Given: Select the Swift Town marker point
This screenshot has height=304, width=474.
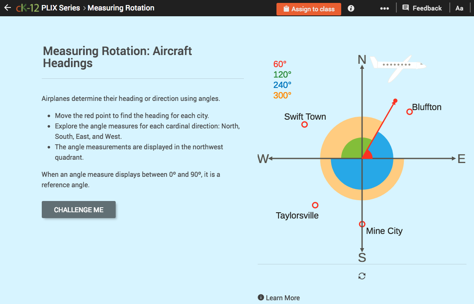Looking at the screenshot, I should point(304,124).
